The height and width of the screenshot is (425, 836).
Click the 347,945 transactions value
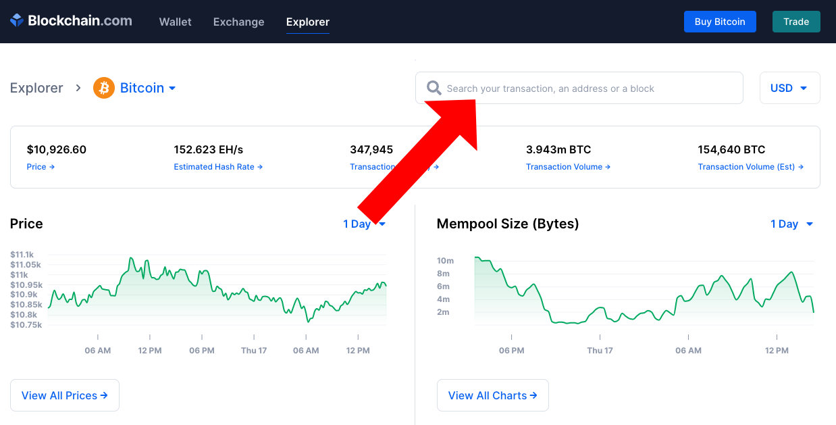[x=371, y=150]
